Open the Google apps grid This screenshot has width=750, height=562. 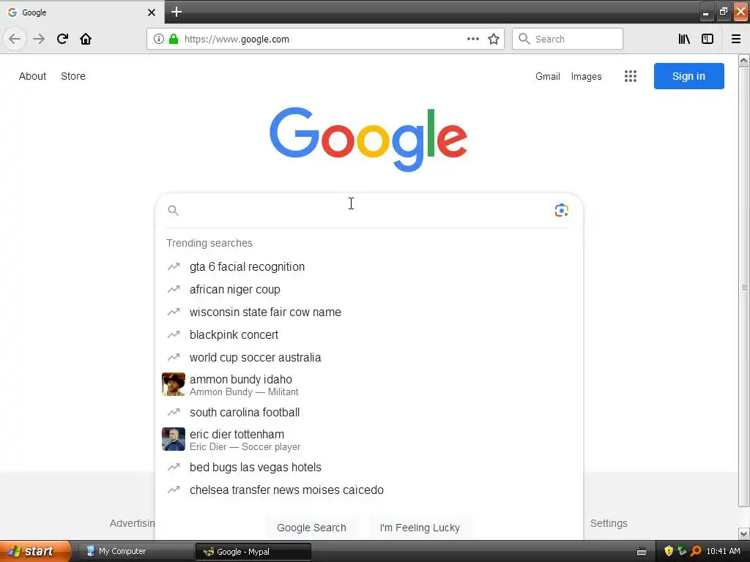point(631,76)
